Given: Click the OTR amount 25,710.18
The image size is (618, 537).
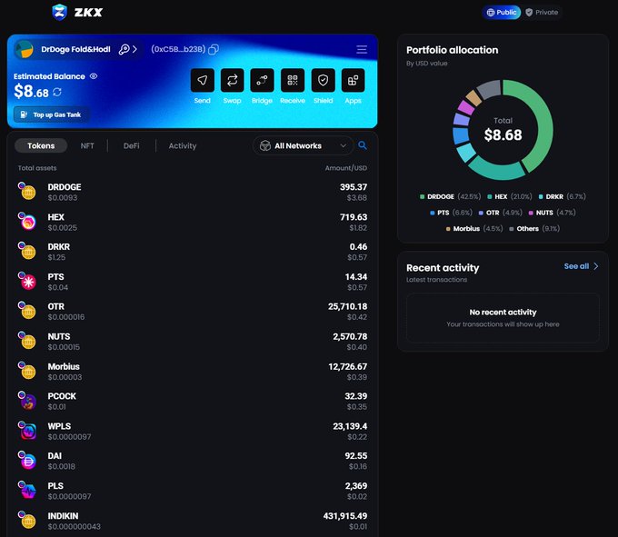Looking at the screenshot, I should coord(347,306).
